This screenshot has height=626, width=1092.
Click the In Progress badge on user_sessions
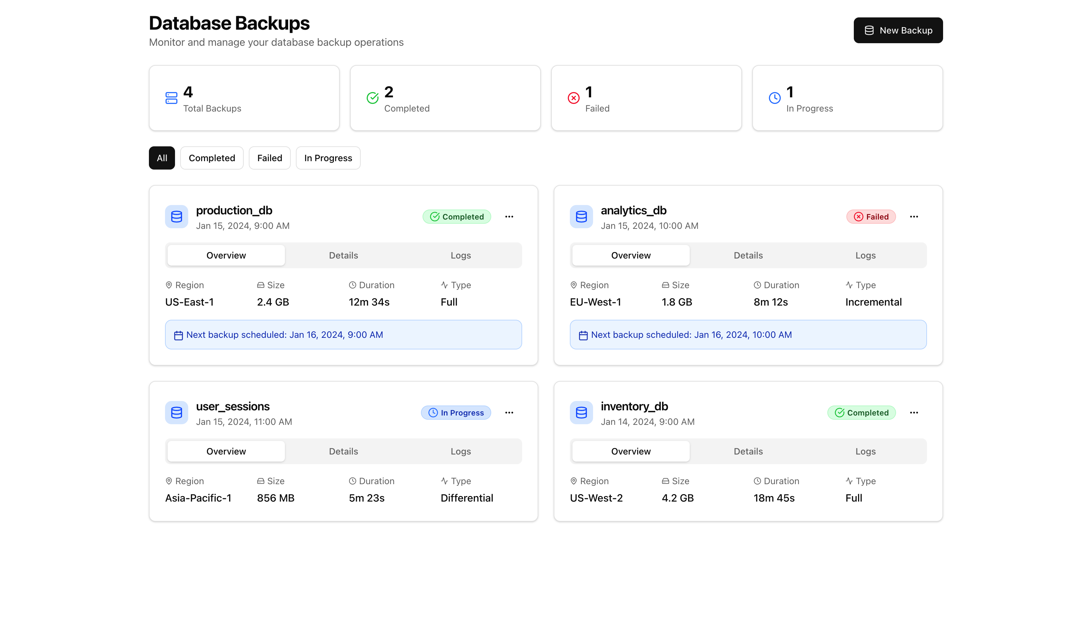click(455, 413)
